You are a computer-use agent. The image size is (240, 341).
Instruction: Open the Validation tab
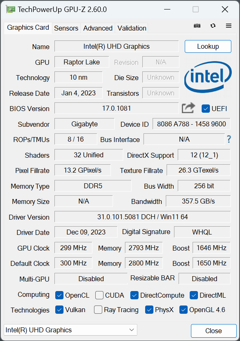(132, 28)
